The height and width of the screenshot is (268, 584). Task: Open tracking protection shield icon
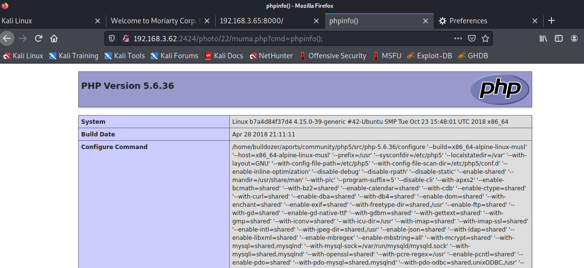(x=112, y=38)
